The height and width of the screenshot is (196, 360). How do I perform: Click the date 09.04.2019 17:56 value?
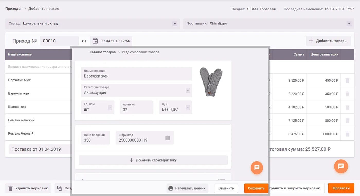click(115, 41)
